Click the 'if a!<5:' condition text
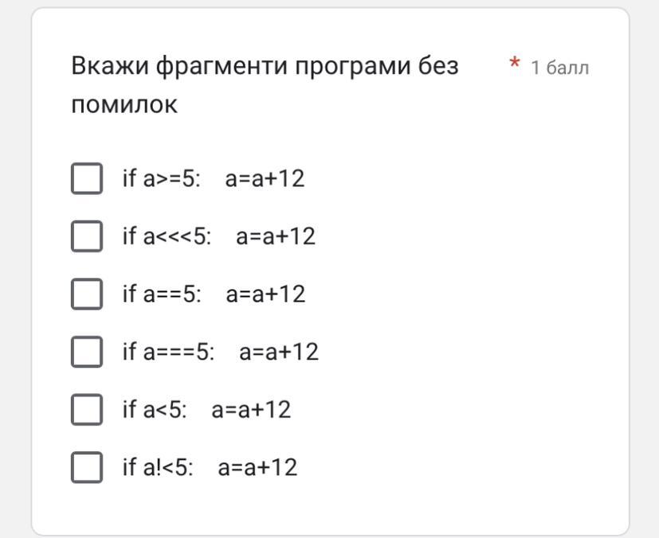 point(158,467)
